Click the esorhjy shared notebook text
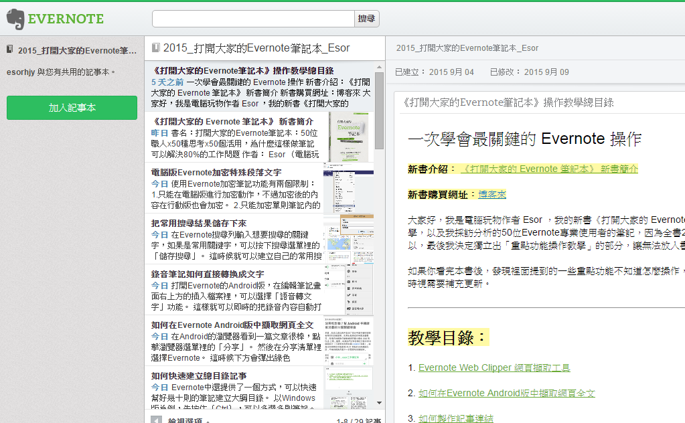This screenshot has height=423, width=685. [61, 72]
